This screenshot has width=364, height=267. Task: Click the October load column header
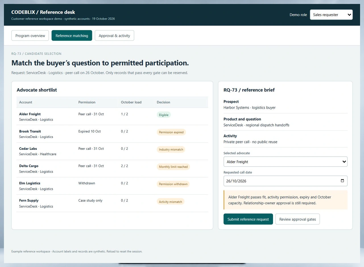[131, 102]
